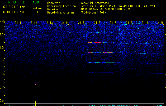
Task: Click the meteor echo dot near 0.72 kHz
Action: [36, 84]
